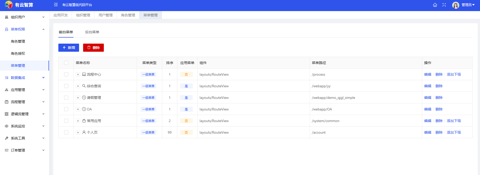Toggle fullscreen with the expand icon
Image resolution: width=480 pixels, height=175 pixels.
tap(444, 5)
